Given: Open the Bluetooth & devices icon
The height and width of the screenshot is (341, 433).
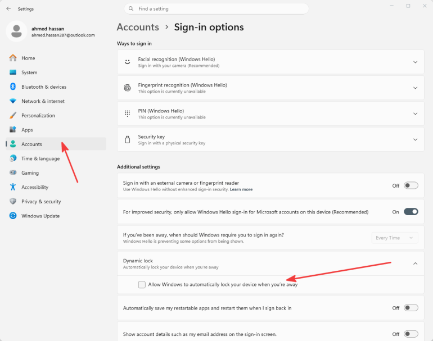Looking at the screenshot, I should click(13, 87).
